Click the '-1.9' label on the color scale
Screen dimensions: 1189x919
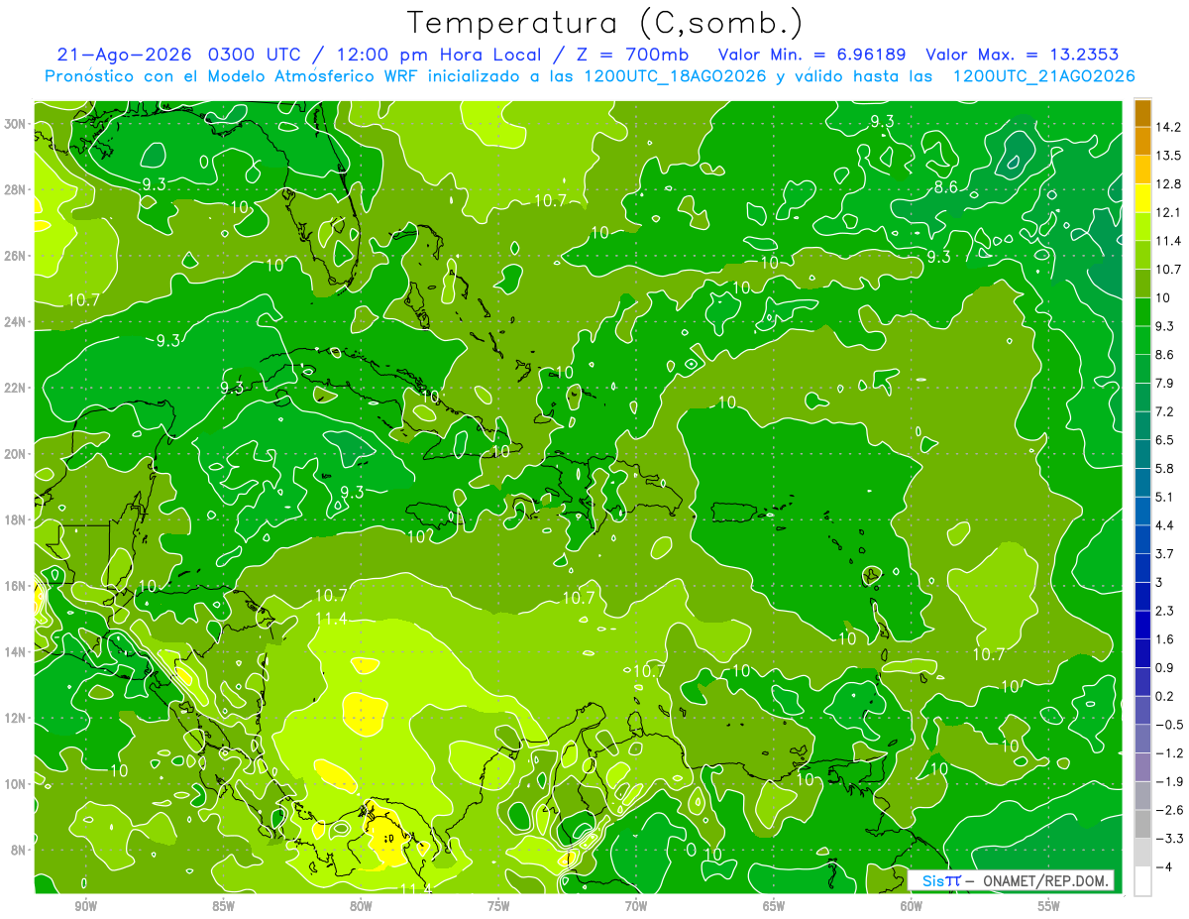(x=1169, y=781)
